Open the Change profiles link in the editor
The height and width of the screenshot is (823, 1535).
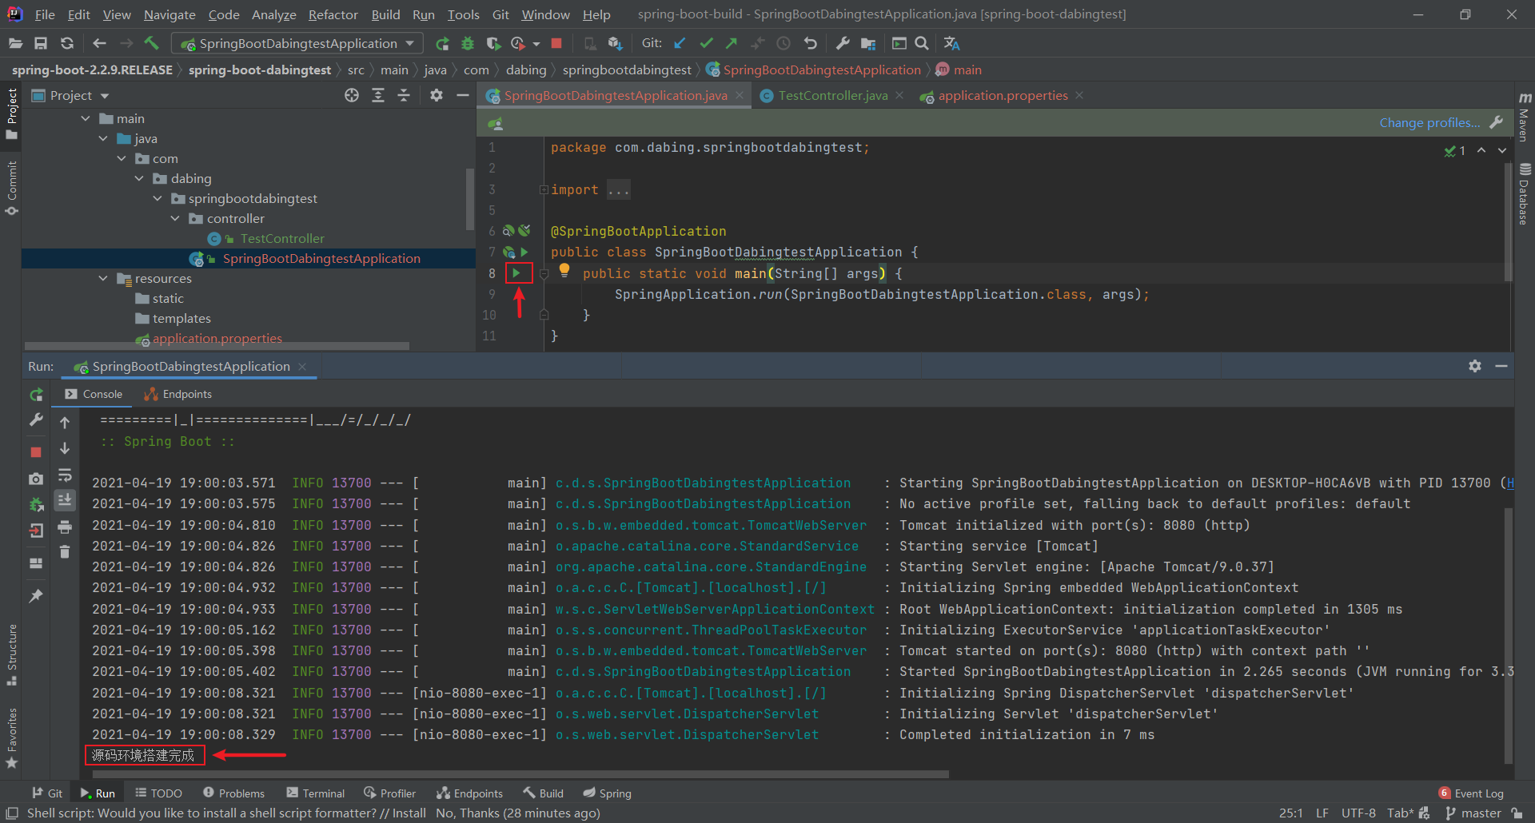tap(1429, 122)
